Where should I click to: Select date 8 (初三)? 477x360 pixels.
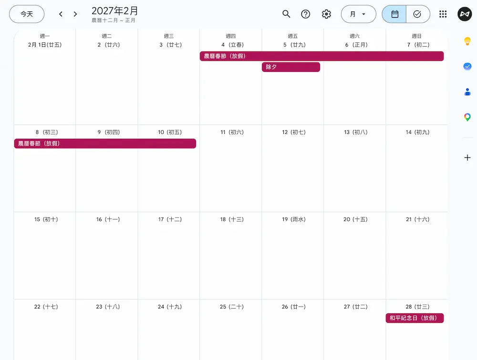[x=47, y=132]
